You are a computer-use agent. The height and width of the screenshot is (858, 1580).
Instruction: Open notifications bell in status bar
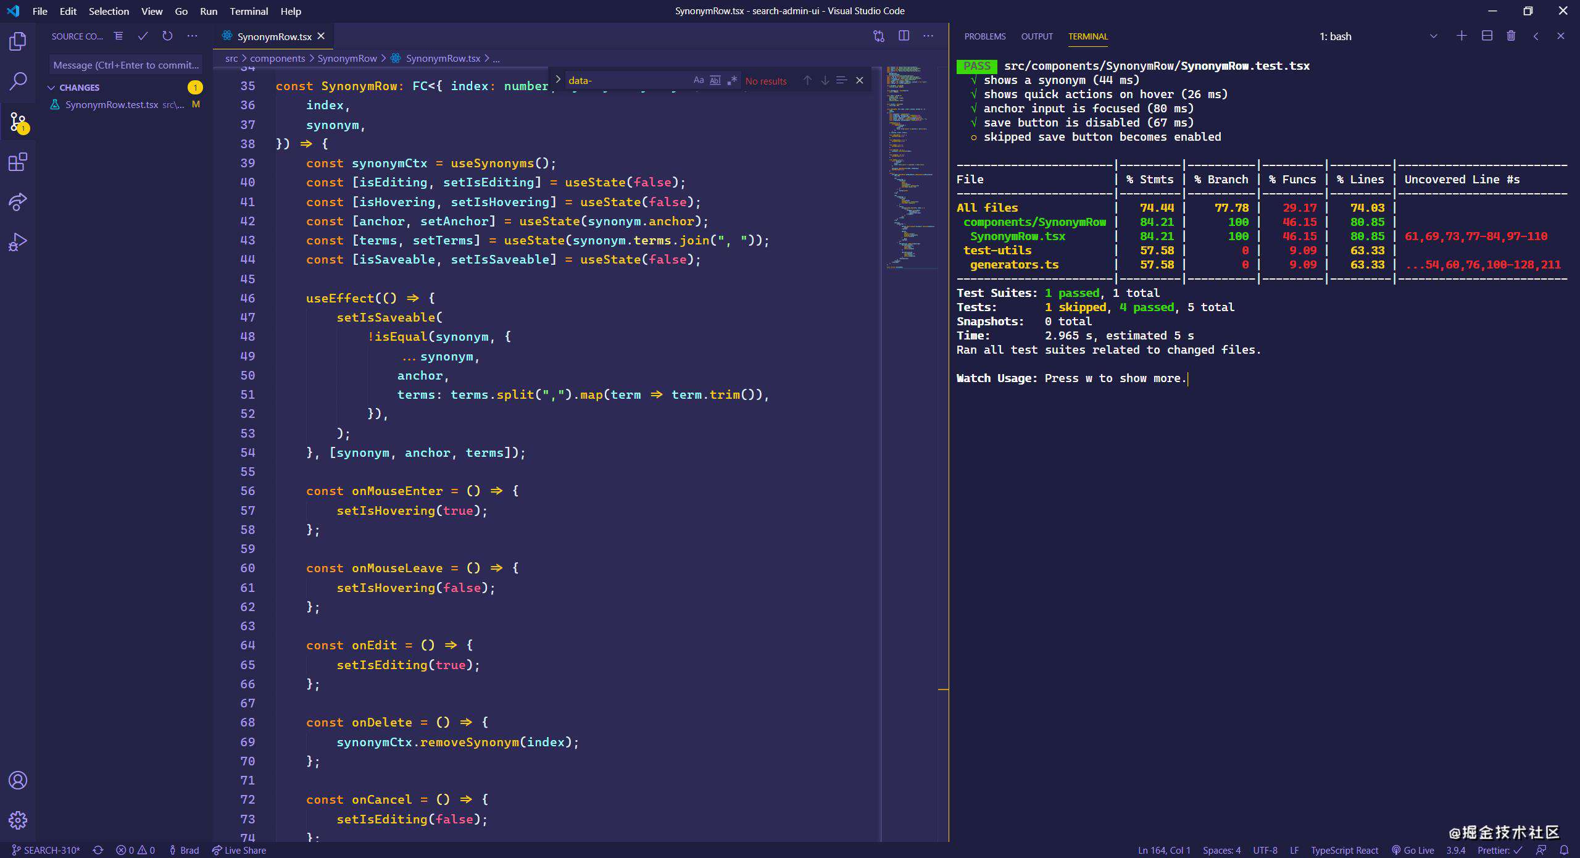1564,850
